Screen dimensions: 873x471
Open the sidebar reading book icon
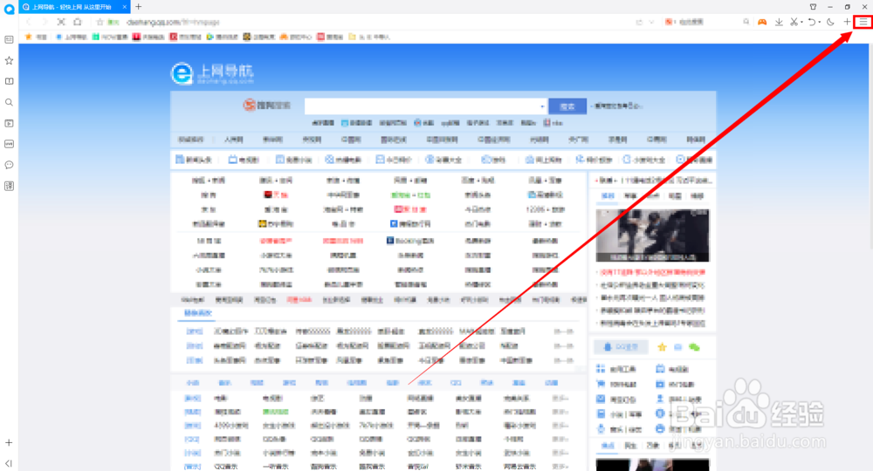(x=9, y=81)
